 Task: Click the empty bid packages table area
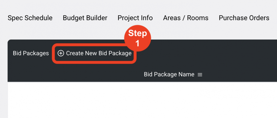click(142, 100)
